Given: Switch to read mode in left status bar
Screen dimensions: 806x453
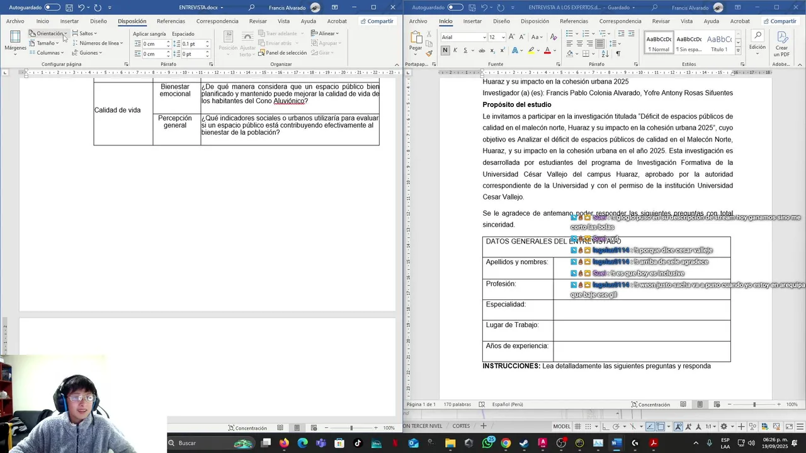Looking at the screenshot, I should [280, 428].
